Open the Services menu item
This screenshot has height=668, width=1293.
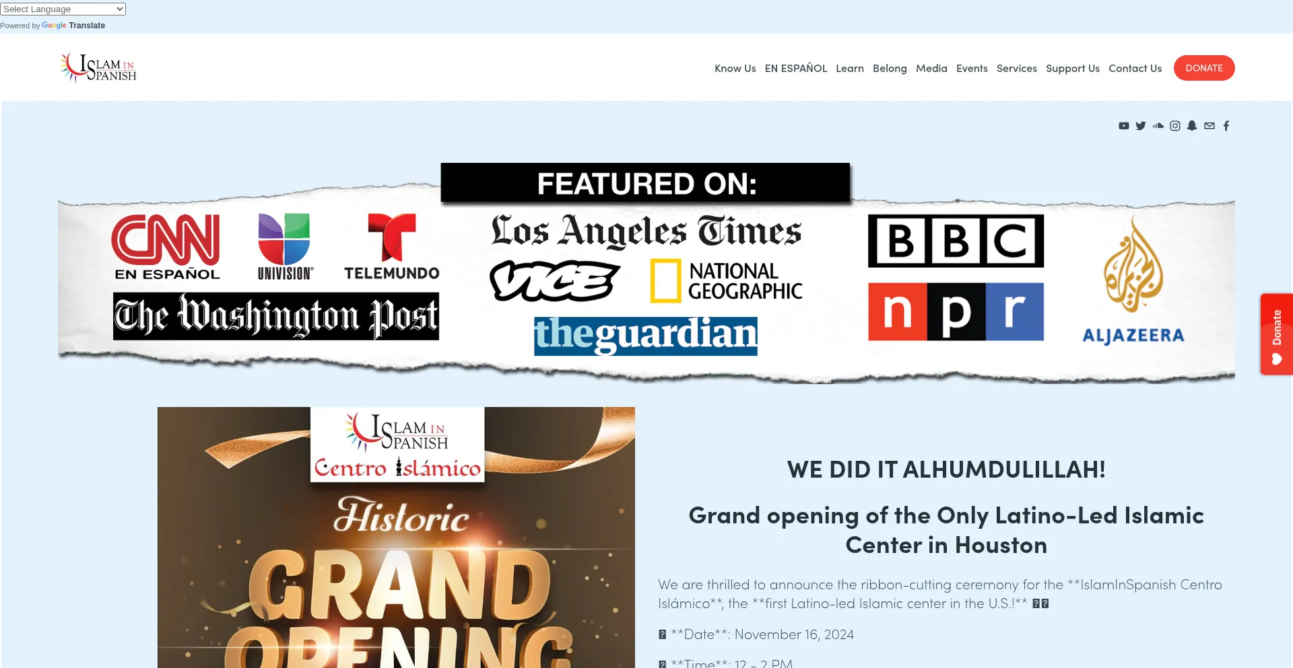pos(1017,69)
